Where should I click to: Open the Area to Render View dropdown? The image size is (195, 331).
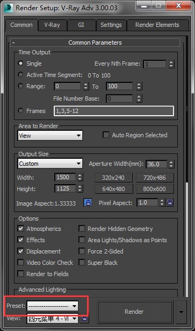(x=50, y=135)
